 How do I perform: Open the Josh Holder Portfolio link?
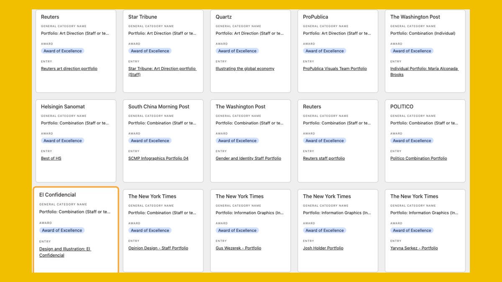[323, 248]
